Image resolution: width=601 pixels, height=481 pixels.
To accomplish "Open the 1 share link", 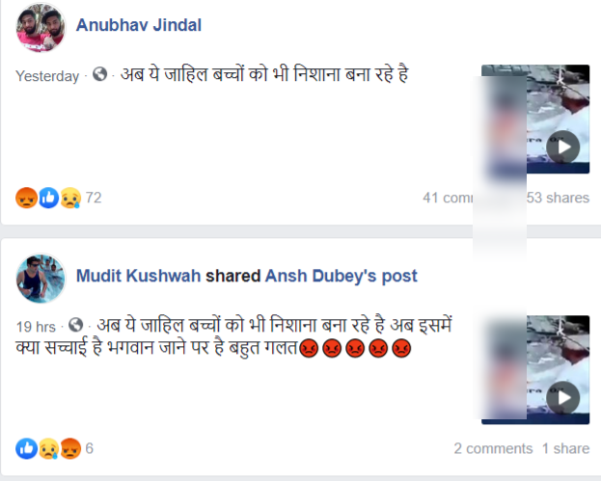I will point(565,448).
